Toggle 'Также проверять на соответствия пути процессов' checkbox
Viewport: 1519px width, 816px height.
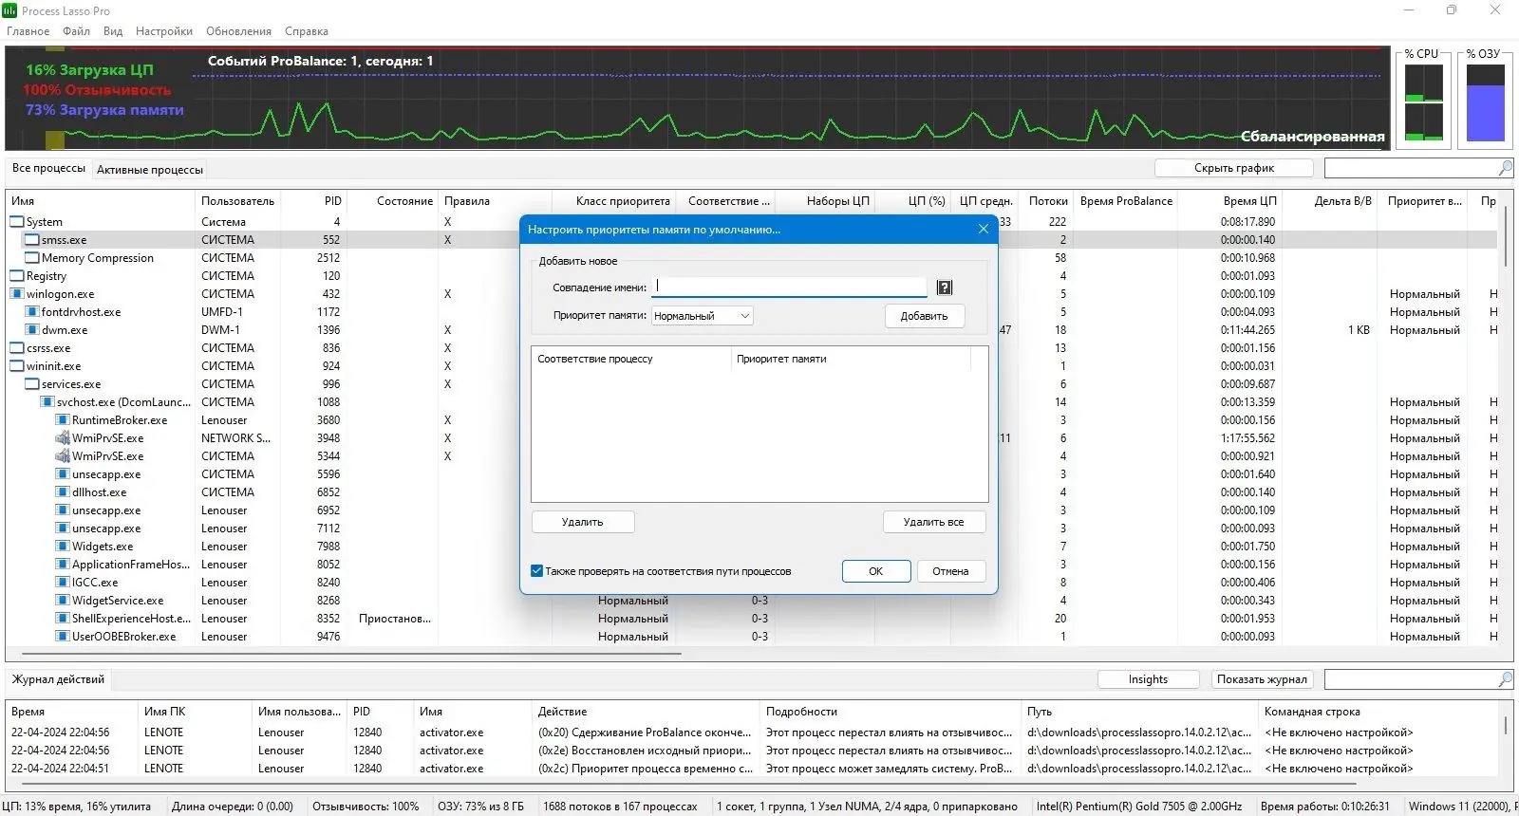537,571
